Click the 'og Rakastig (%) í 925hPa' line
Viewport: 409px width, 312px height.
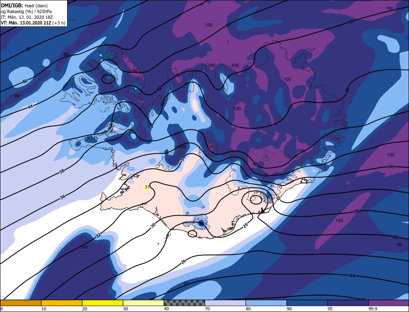coord(26,11)
